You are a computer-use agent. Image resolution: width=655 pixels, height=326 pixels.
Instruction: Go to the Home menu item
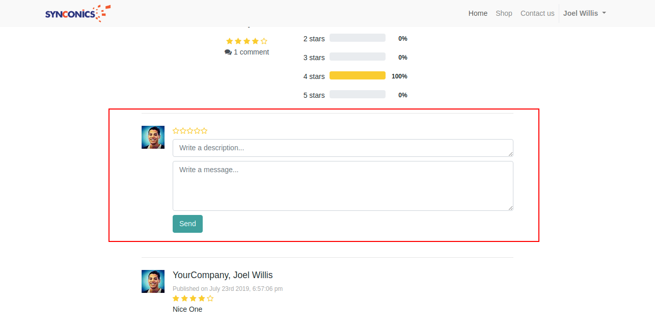click(x=478, y=13)
